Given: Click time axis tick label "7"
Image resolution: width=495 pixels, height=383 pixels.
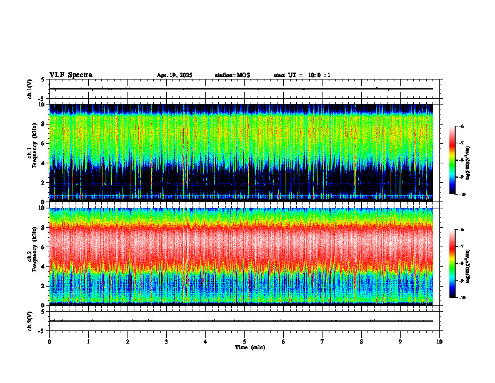Looking at the screenshot, I should click(322, 342).
